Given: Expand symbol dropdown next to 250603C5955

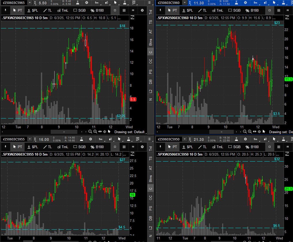Looking at the screenshot, I should point(30,139).
